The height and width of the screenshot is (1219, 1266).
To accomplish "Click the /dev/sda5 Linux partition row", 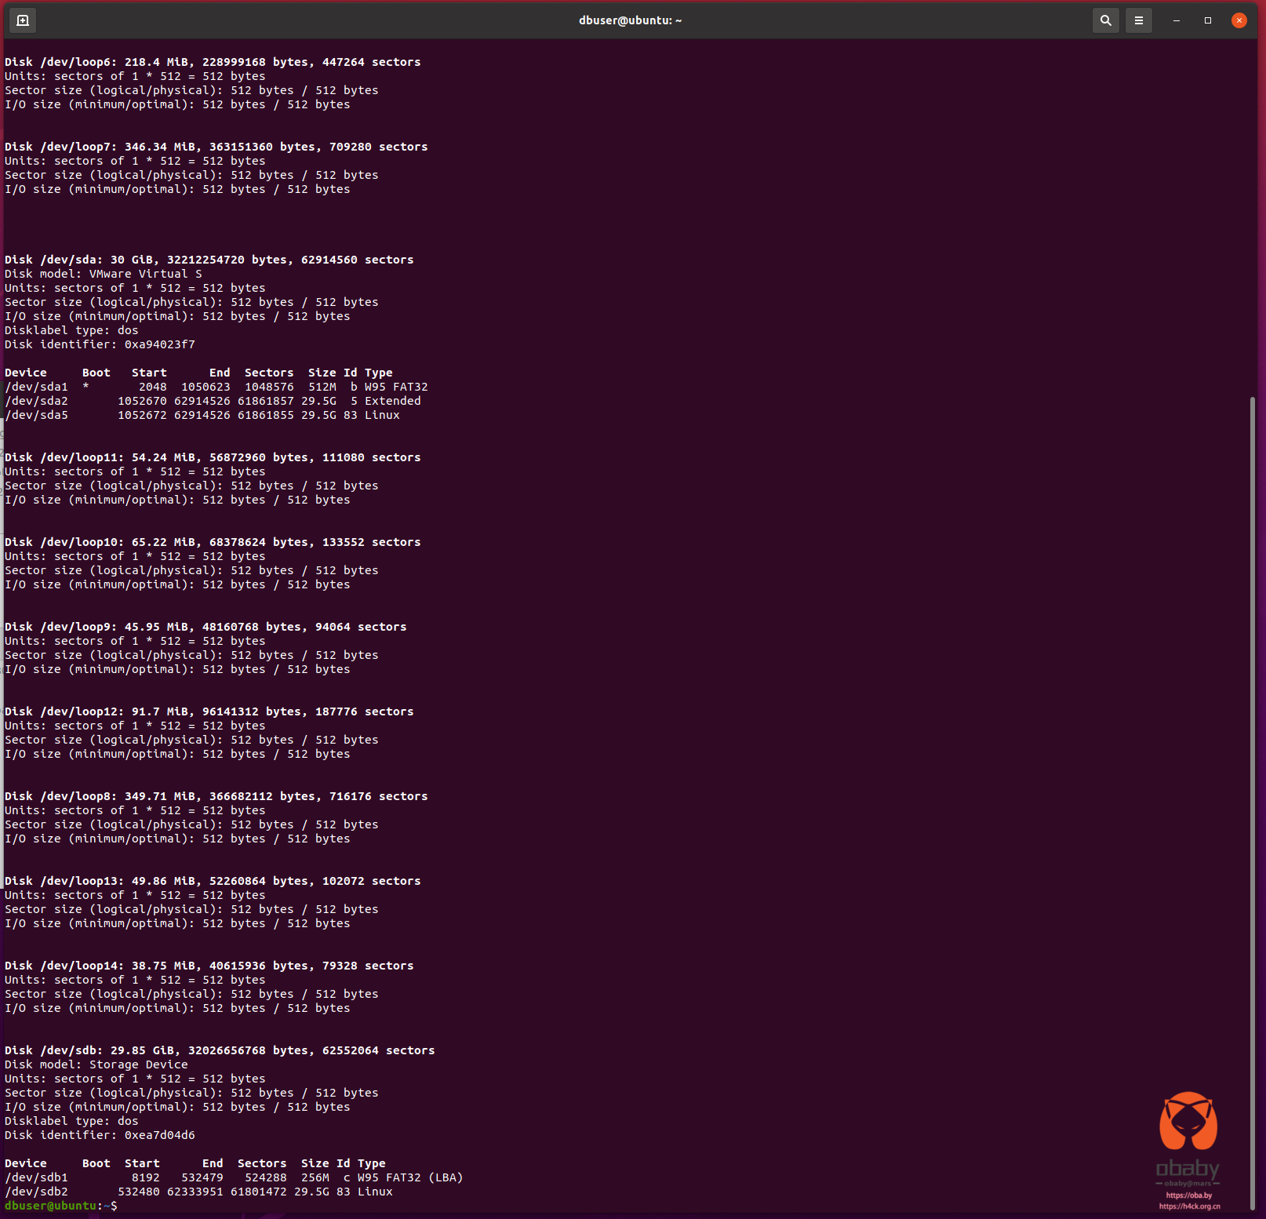I will pos(202,415).
